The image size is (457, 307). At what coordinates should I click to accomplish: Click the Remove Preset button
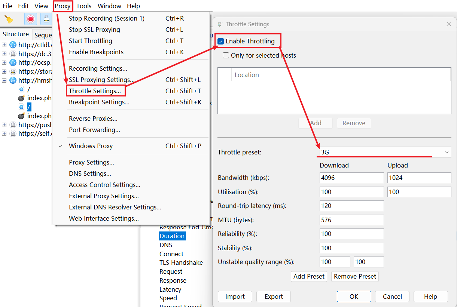point(355,276)
